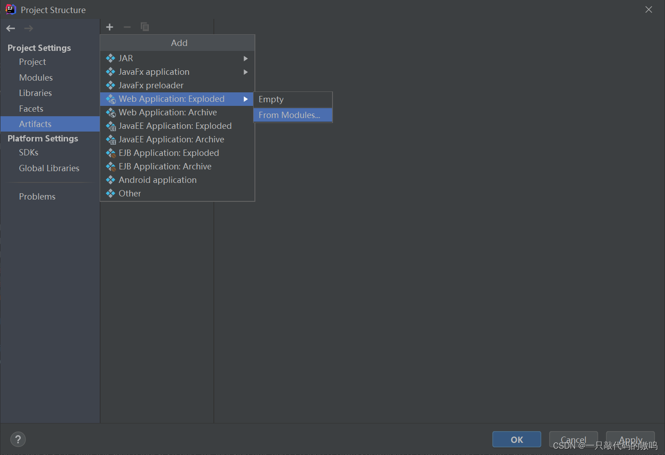Click the Copy artifact toolbar icon
This screenshot has width=665, height=455.
(145, 27)
